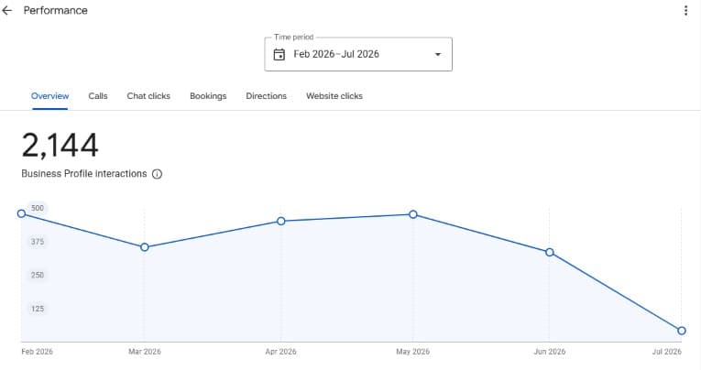
Task: Select the Chat clicks tab
Action: [148, 96]
